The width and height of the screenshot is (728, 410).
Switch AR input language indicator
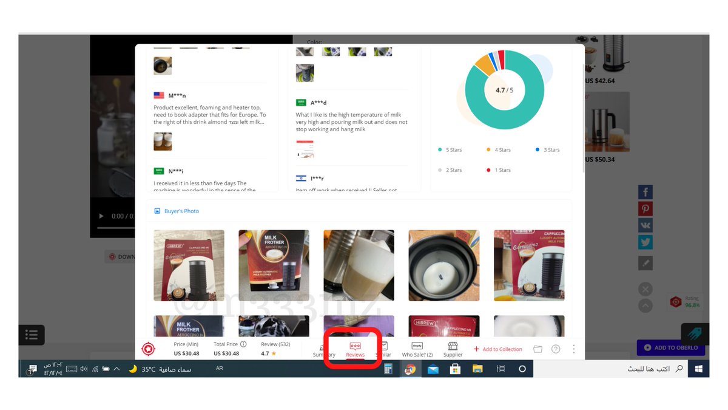pyautogui.click(x=219, y=368)
